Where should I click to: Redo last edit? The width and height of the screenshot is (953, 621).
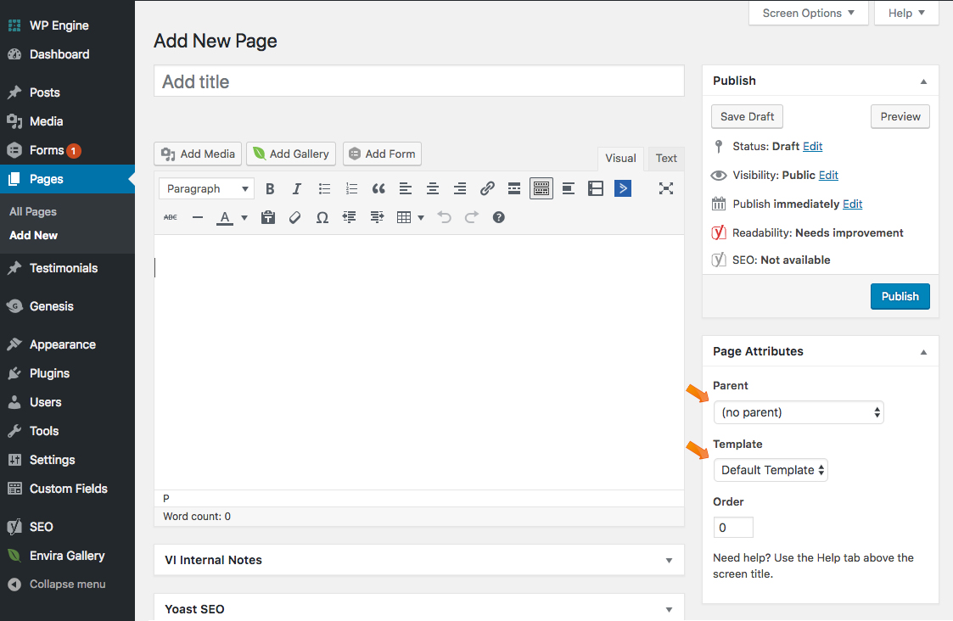[x=472, y=217]
